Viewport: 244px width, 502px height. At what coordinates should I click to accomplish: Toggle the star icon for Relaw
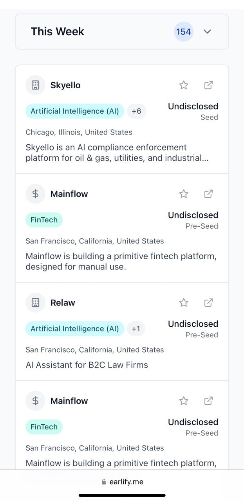184,303
